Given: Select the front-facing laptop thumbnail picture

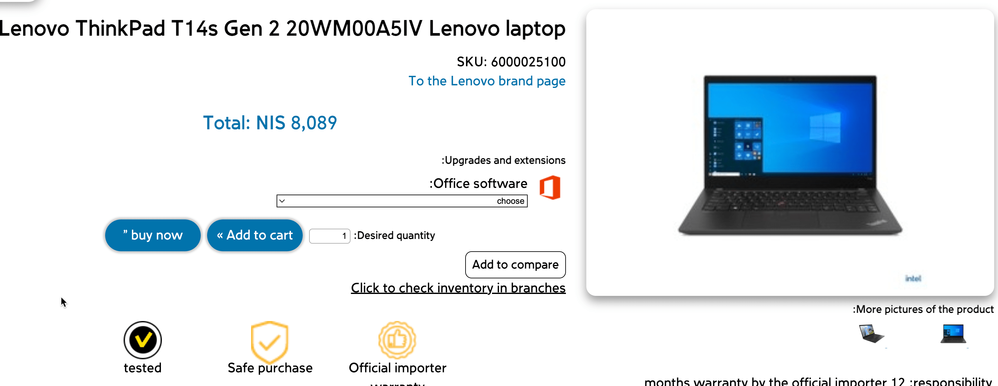Looking at the screenshot, I should pyautogui.click(x=953, y=334).
